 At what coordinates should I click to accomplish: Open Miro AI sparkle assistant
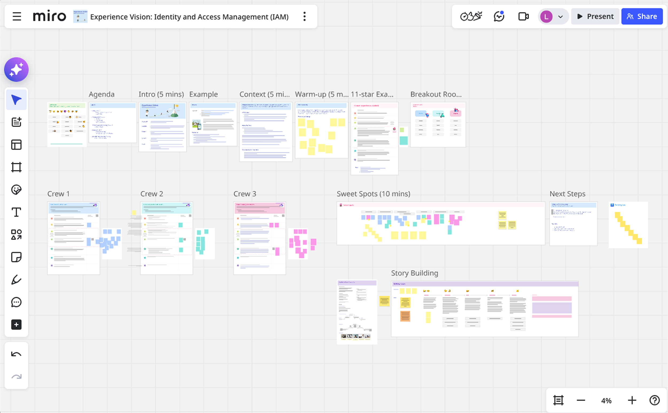click(16, 70)
